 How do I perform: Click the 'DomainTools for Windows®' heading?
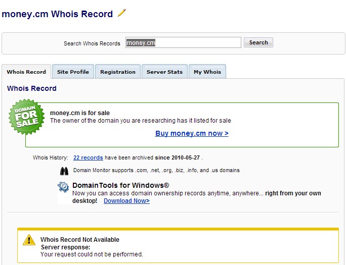[121, 185]
